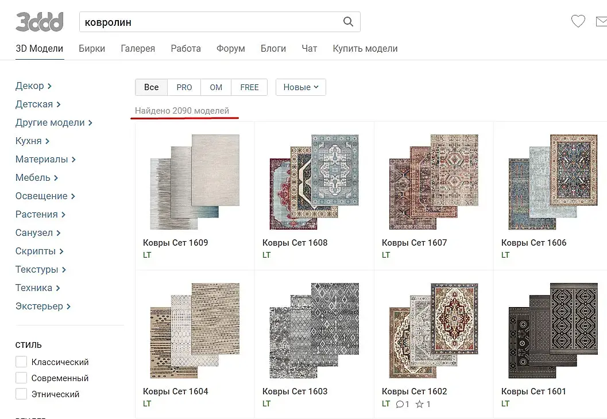
Task: Click the LT badge under Ковры Сет 1606
Action: (x=505, y=255)
